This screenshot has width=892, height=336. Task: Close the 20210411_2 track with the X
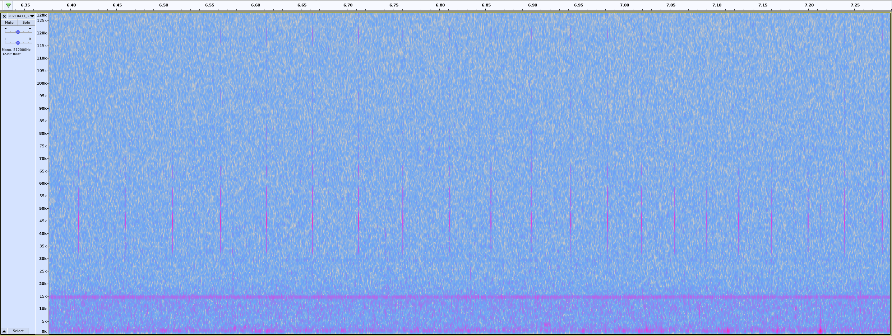4,16
